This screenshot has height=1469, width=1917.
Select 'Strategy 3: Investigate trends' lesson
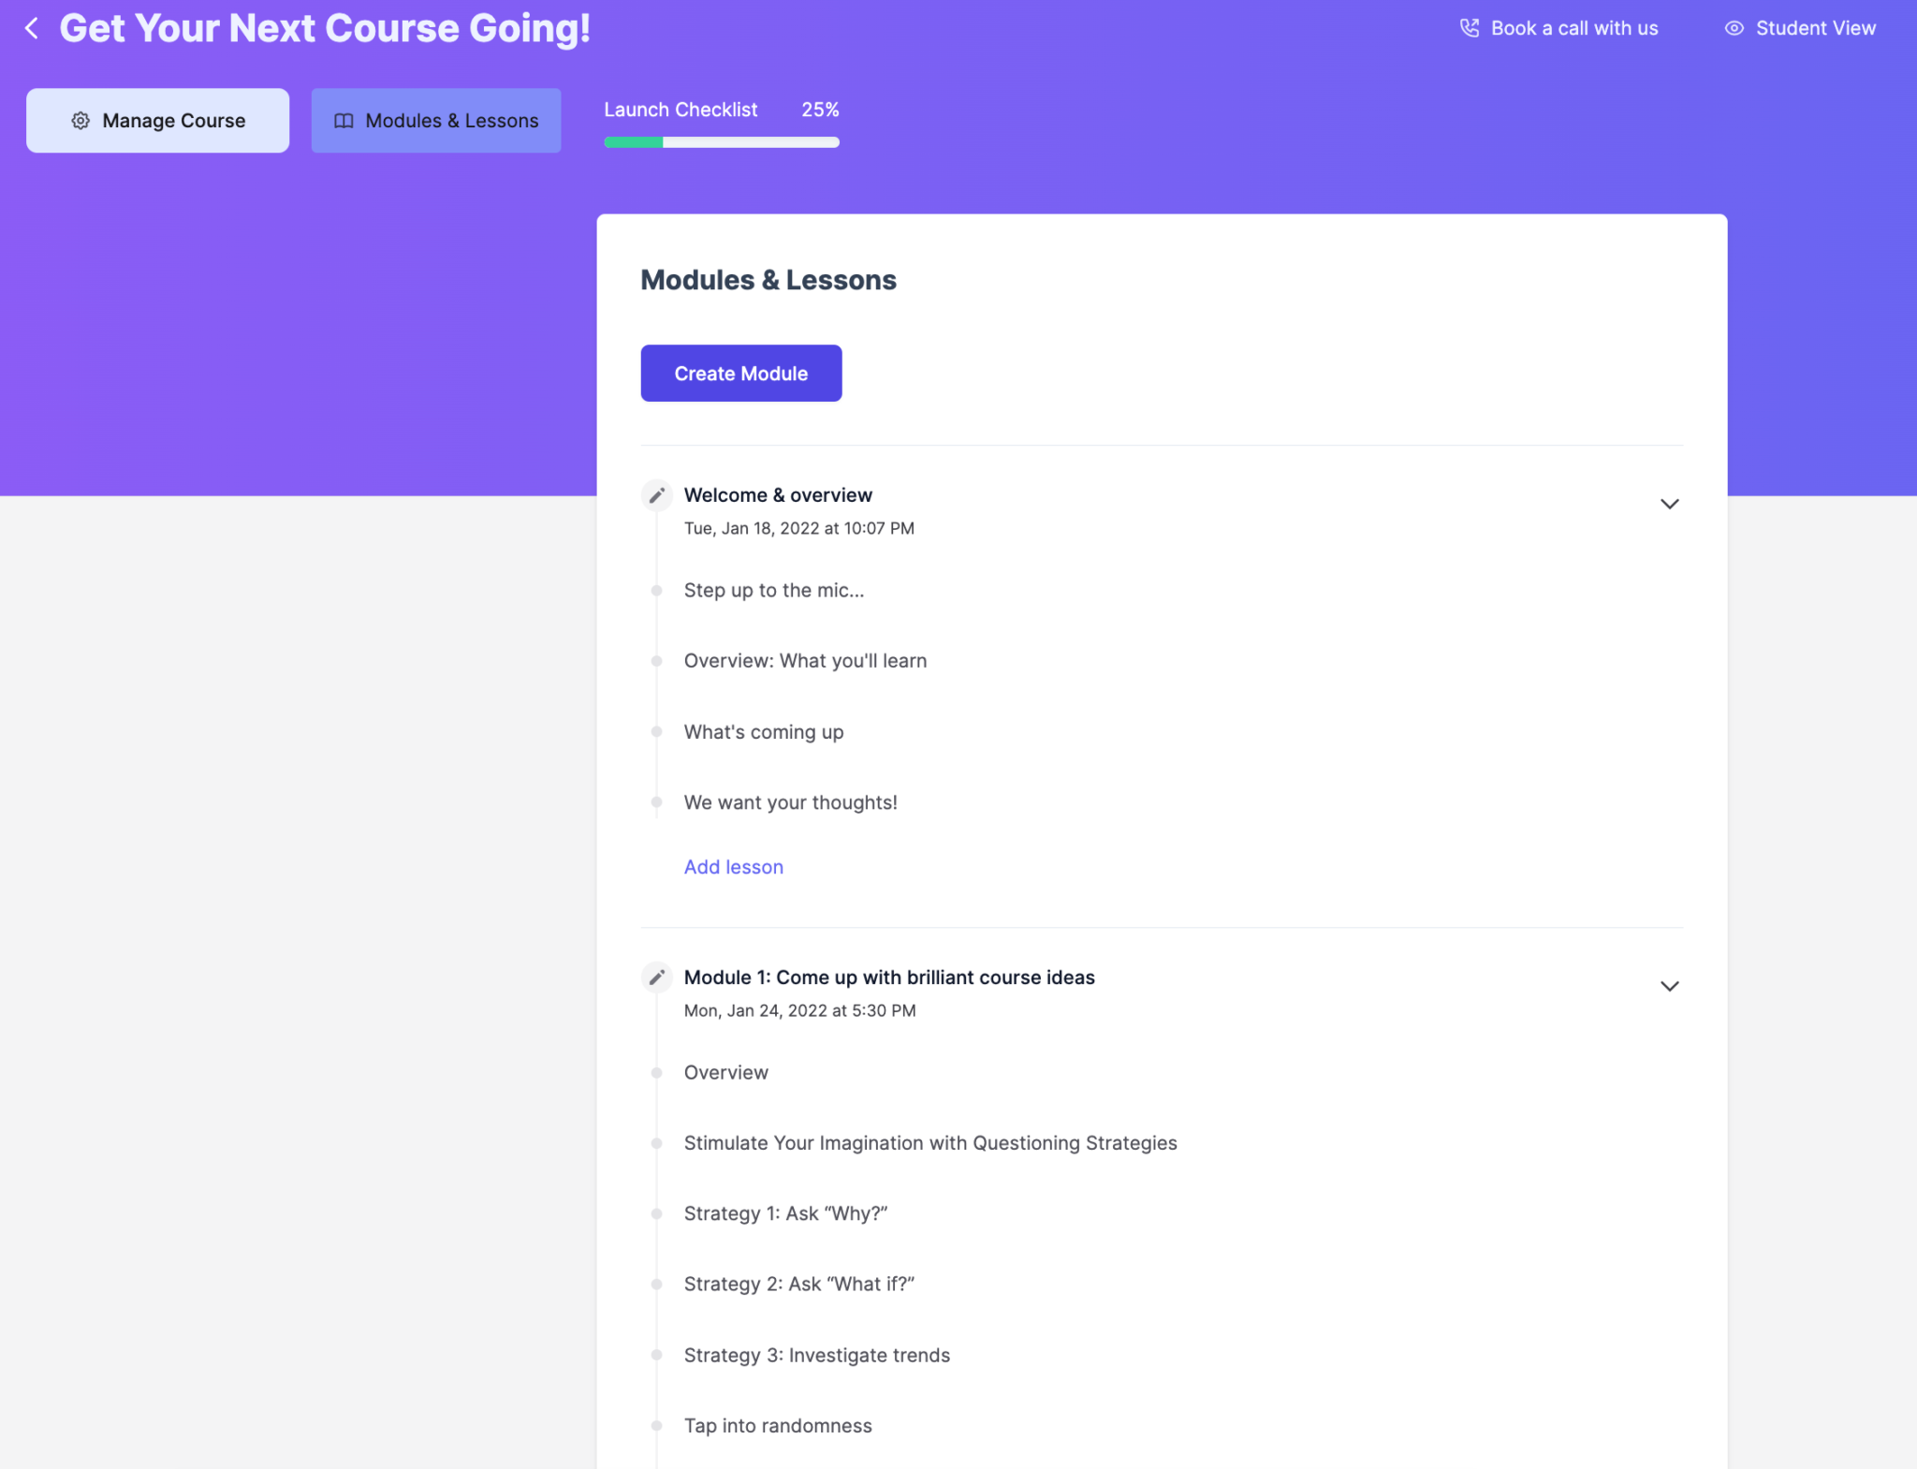pyautogui.click(x=816, y=1355)
